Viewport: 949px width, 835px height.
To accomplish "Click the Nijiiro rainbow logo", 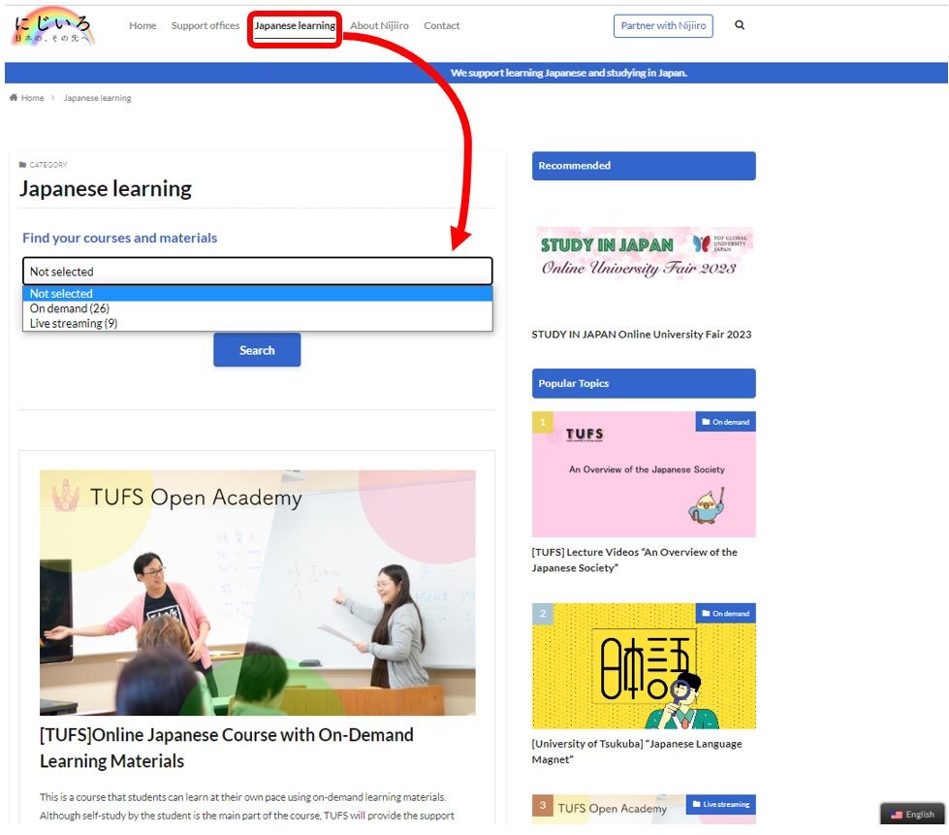I will [x=53, y=26].
